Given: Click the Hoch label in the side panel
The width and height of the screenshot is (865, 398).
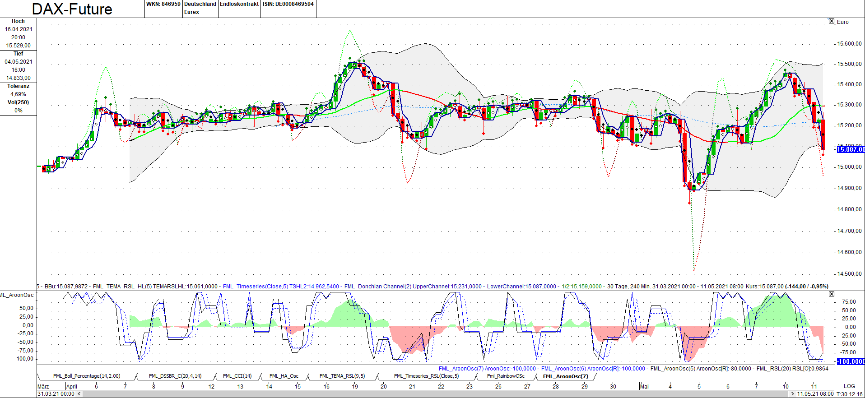Looking at the screenshot, I should (x=18, y=21).
